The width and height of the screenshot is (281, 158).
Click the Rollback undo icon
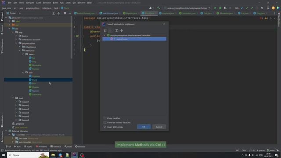[x=262, y=8]
